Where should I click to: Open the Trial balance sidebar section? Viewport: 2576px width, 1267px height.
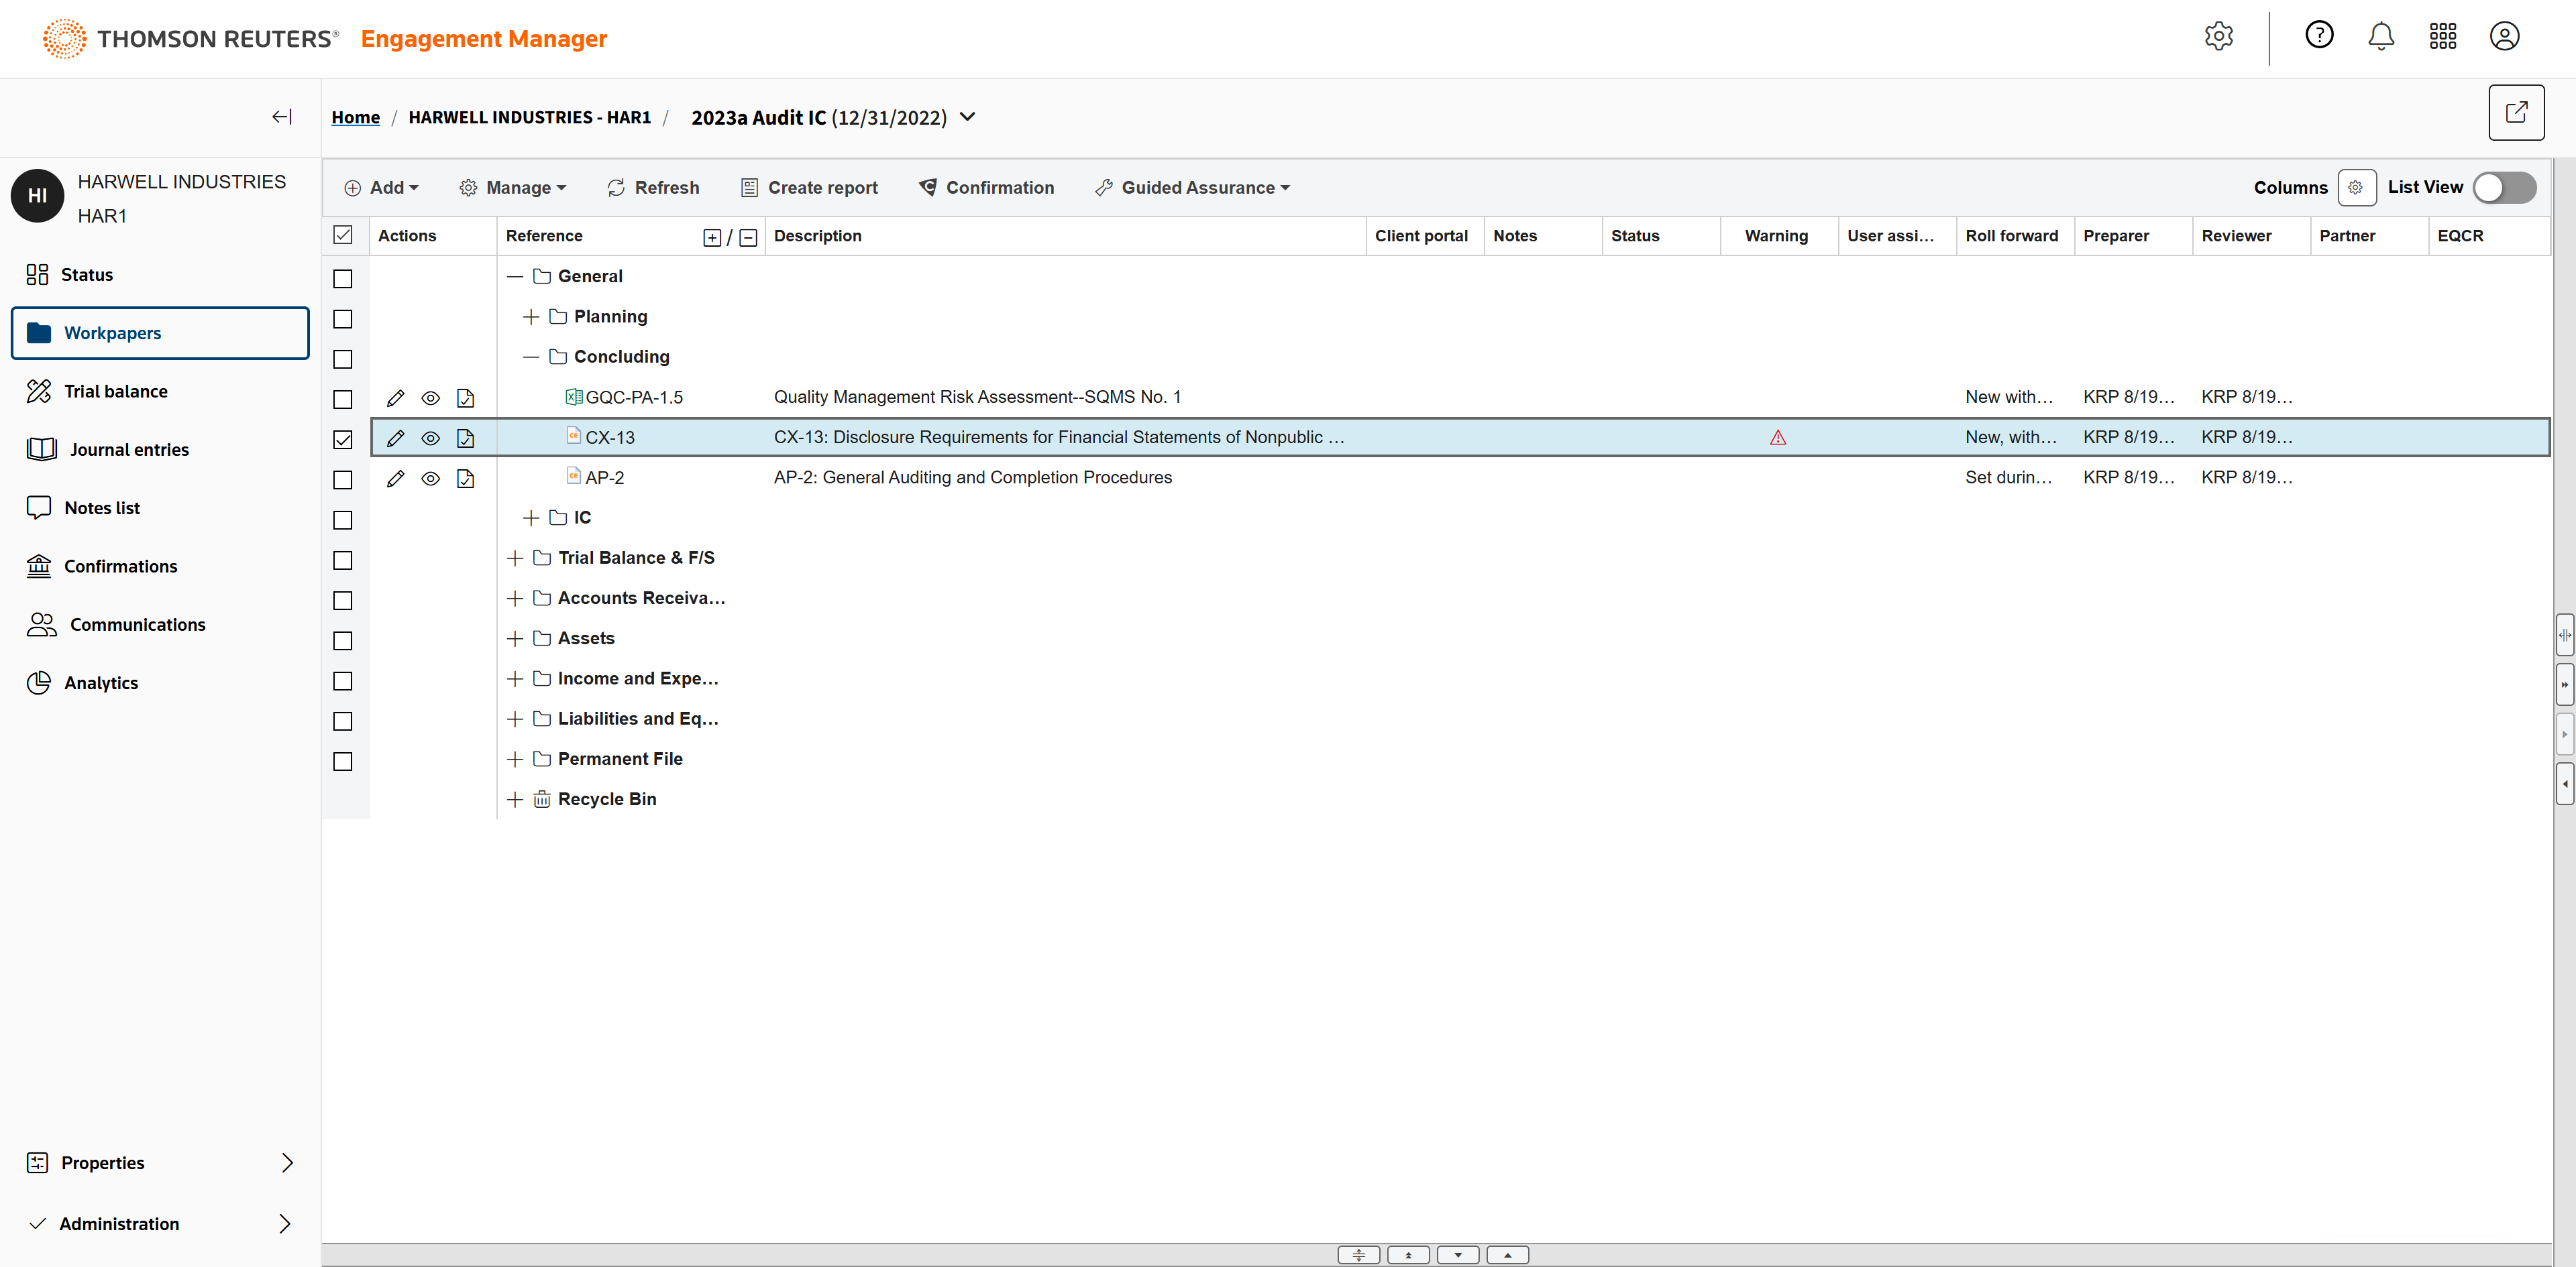115,391
